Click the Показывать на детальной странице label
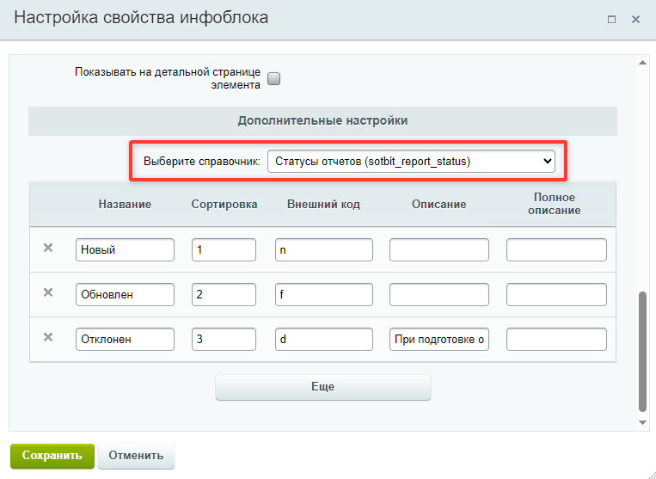This screenshot has height=479, width=656. tap(168, 78)
